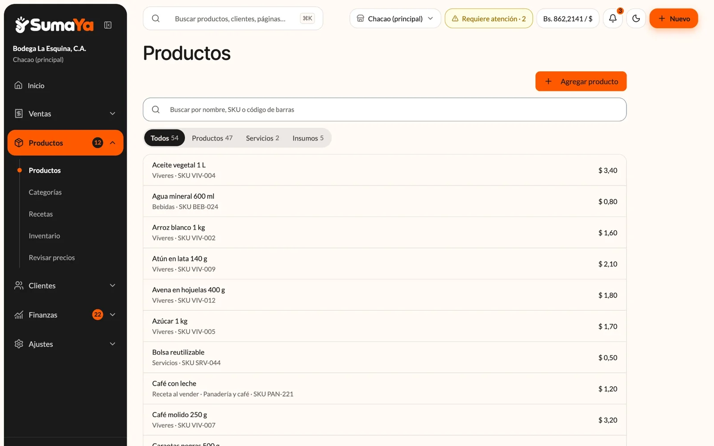Open Revisar precios in the sidebar
Screen dimensions: 714x446
pos(52,258)
